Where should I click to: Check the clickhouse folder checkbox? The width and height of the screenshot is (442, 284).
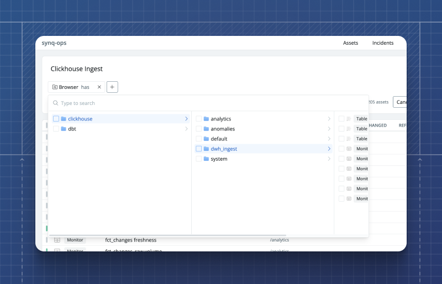(56, 119)
